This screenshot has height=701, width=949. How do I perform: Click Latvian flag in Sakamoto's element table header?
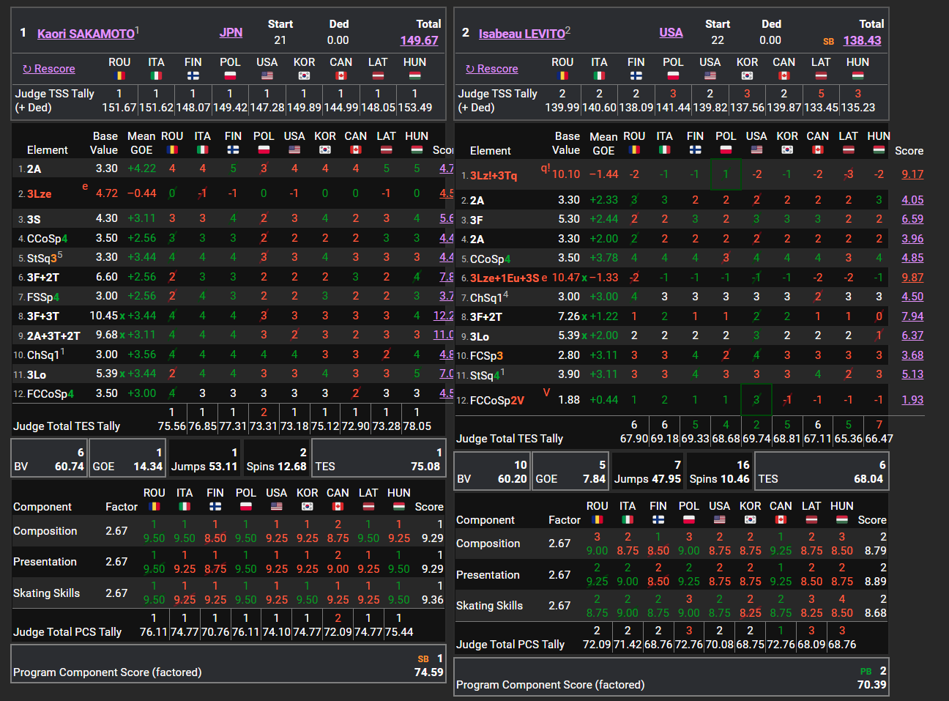click(386, 149)
